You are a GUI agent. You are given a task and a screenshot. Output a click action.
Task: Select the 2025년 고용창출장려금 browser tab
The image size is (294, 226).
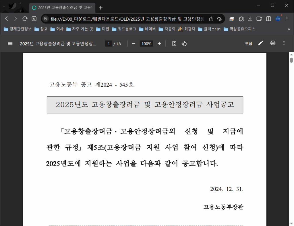[62, 8]
